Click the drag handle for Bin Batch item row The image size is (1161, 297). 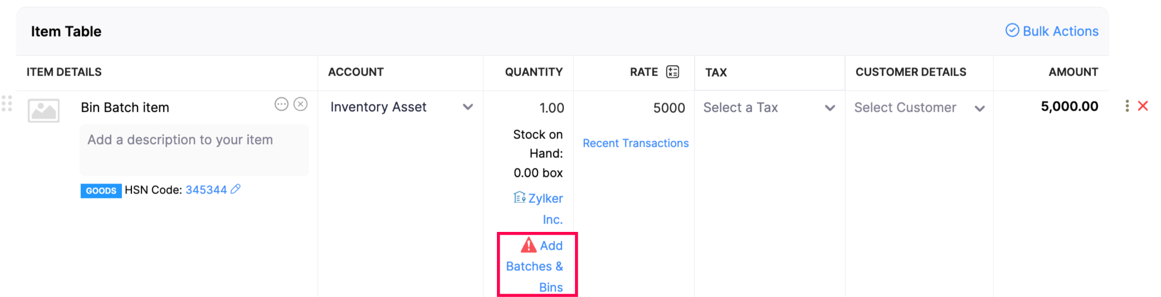pos(7,103)
